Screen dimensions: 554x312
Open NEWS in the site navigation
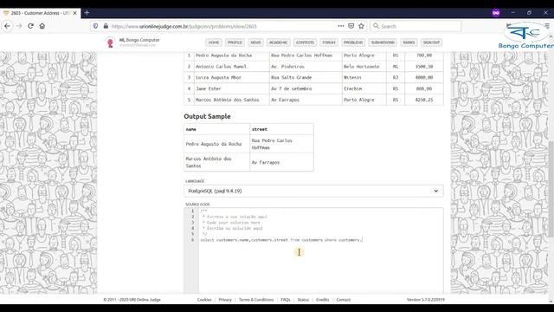coord(255,42)
